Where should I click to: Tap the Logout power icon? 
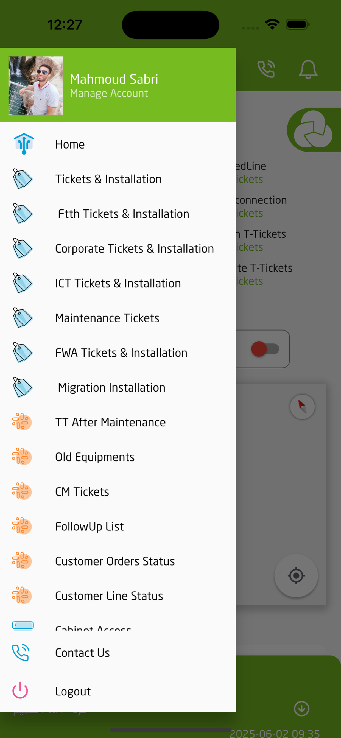pyautogui.click(x=20, y=690)
